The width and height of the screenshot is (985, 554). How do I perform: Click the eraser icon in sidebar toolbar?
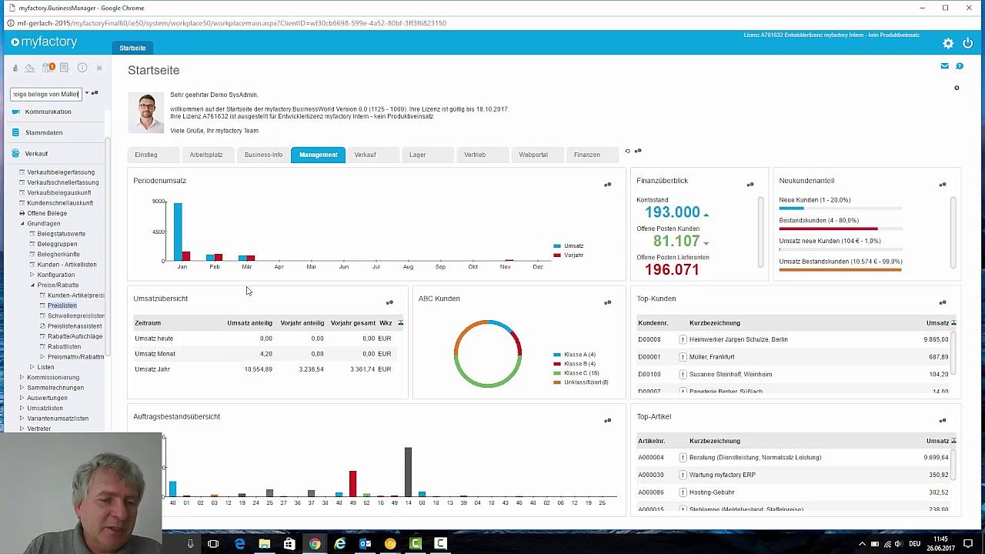[29, 68]
